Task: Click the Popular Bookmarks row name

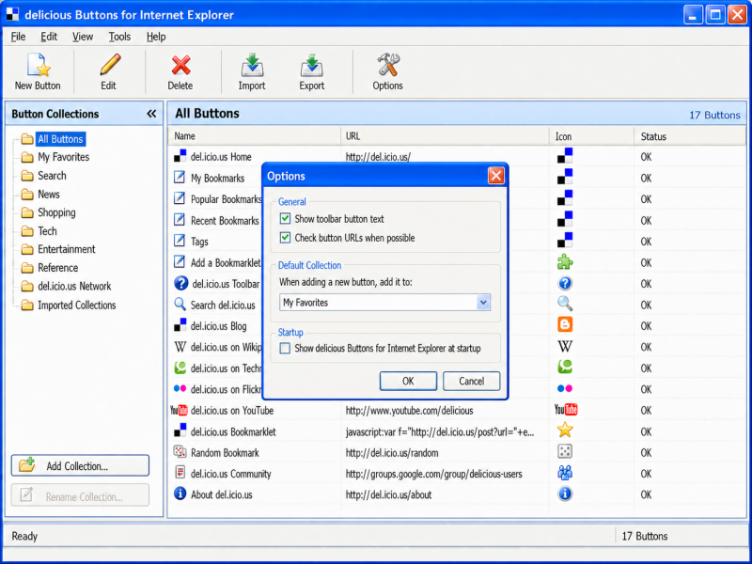Action: click(226, 199)
